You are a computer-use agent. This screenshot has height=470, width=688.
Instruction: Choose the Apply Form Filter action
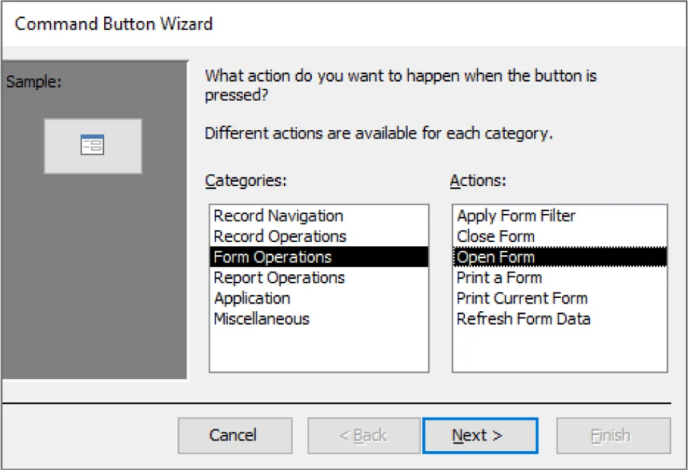515,215
